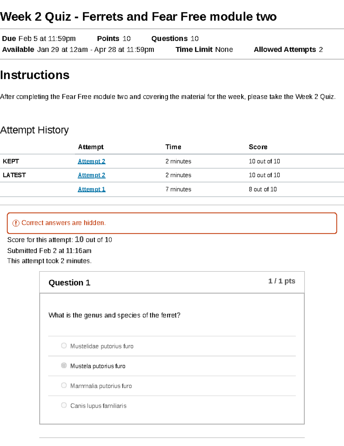The width and height of the screenshot is (344, 446).
Task: Click the 8 out of 10 score cell
Action: [x=263, y=189]
